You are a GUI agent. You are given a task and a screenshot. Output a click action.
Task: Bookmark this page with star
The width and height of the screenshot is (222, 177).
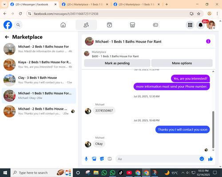click(198, 14)
